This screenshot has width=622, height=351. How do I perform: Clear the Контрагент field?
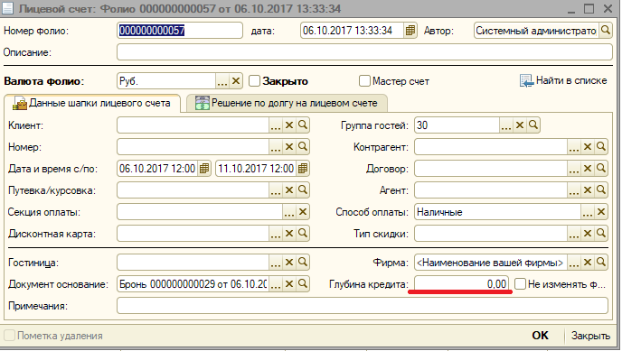[588, 147]
